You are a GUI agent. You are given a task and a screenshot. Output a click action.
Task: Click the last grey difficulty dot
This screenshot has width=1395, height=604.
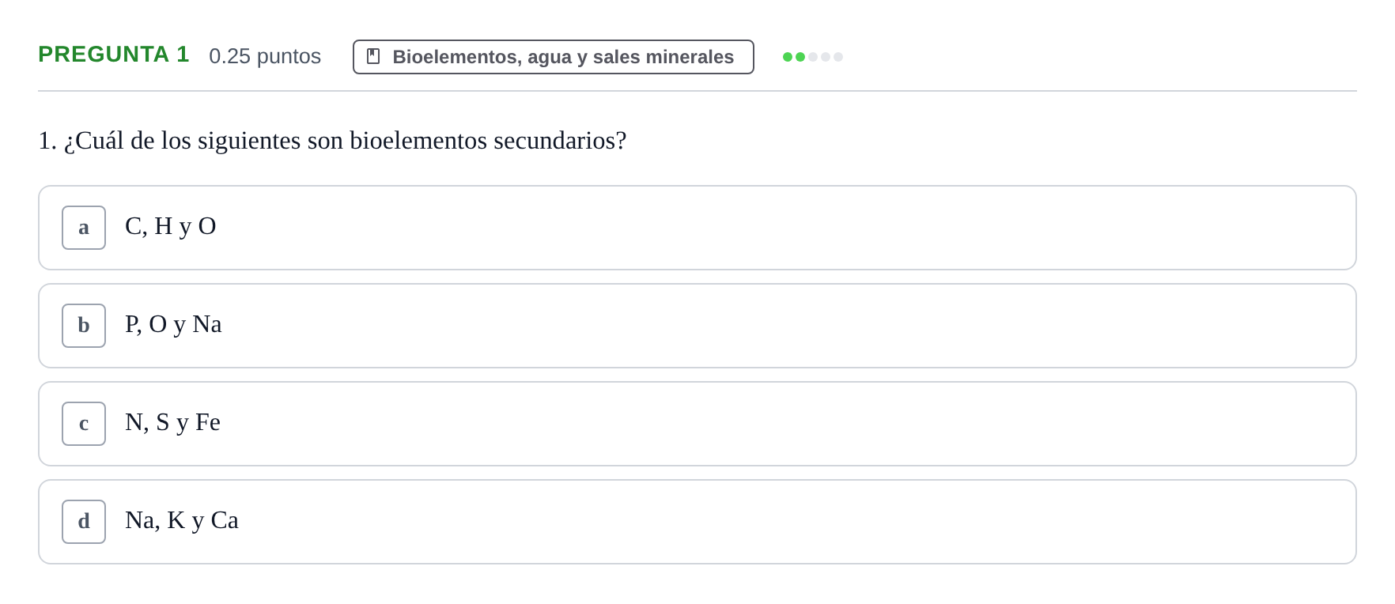coord(838,57)
